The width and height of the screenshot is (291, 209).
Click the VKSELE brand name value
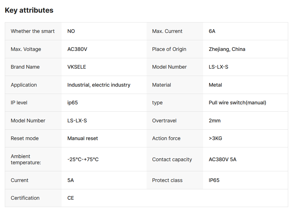77,67
